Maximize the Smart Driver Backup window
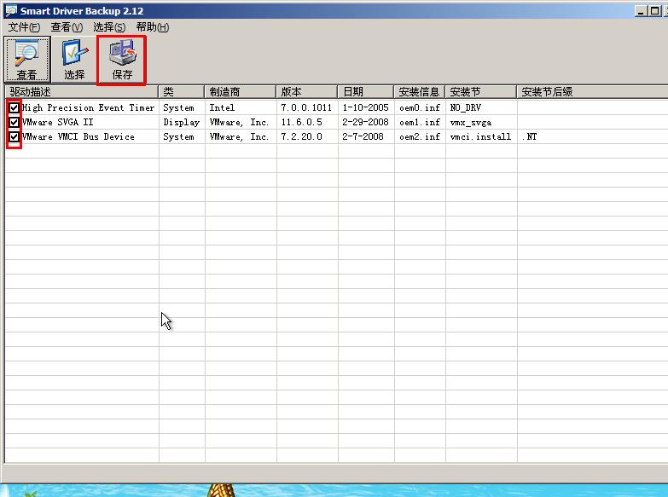Screen dimensions: 668x497 pyautogui.click(x=655, y=11)
